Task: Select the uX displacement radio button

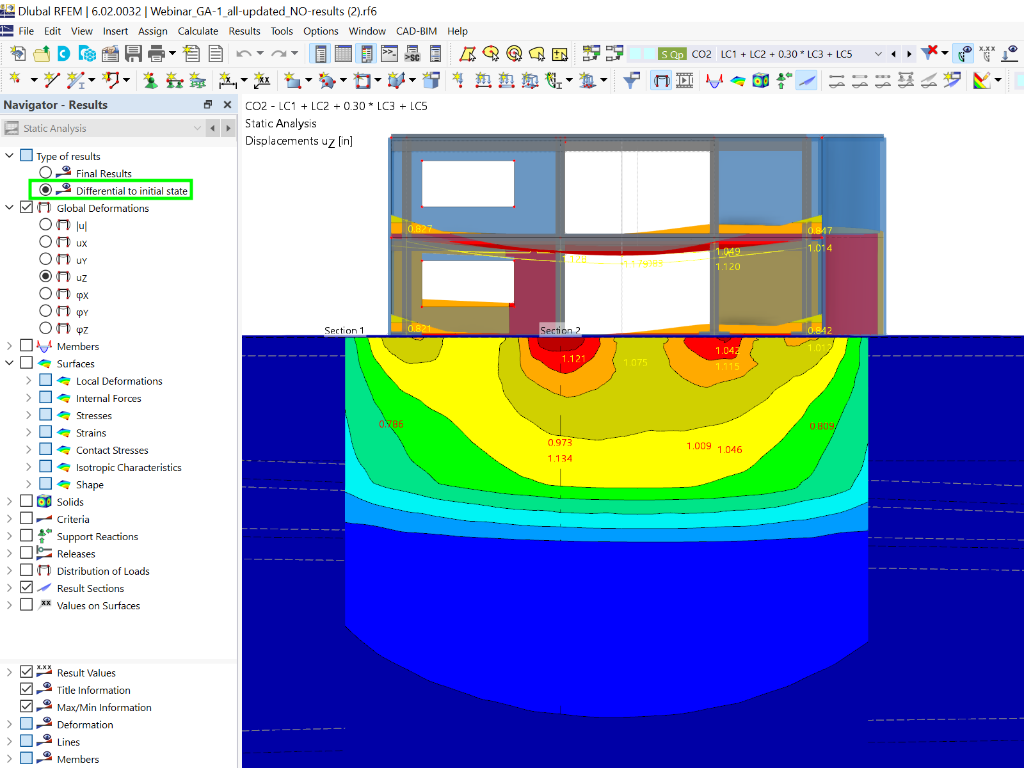Action: point(45,242)
